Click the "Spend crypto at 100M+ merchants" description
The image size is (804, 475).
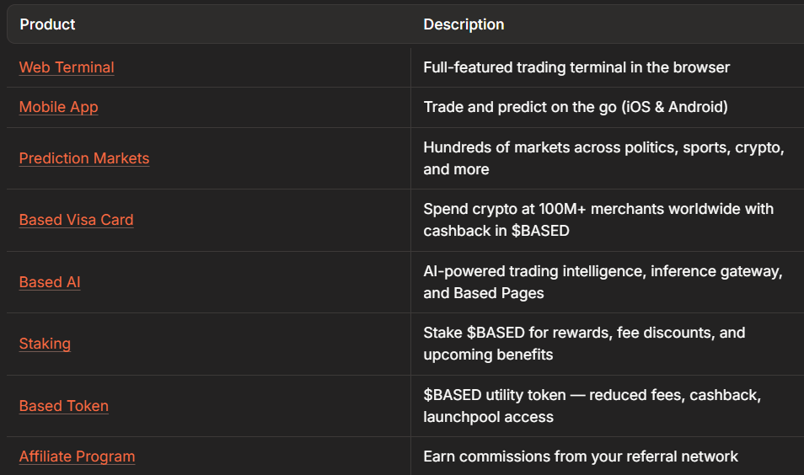(x=598, y=220)
